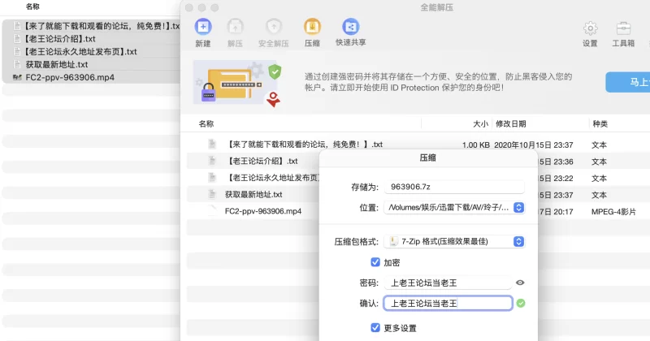The height and width of the screenshot is (341, 650).
Task: Click the FC2-ppv-963906.mp4 file icon in the archive list
Action: (x=212, y=211)
